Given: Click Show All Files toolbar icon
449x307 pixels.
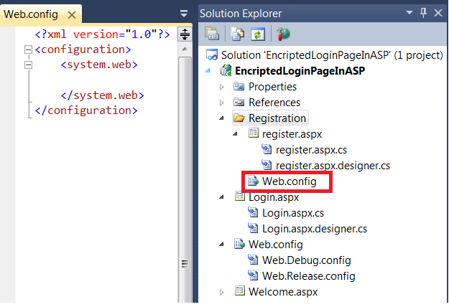Looking at the screenshot, I should (237, 34).
